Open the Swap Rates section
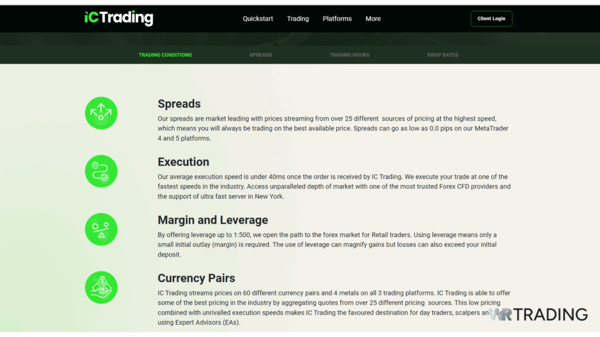This screenshot has width=600, height=337. (442, 54)
